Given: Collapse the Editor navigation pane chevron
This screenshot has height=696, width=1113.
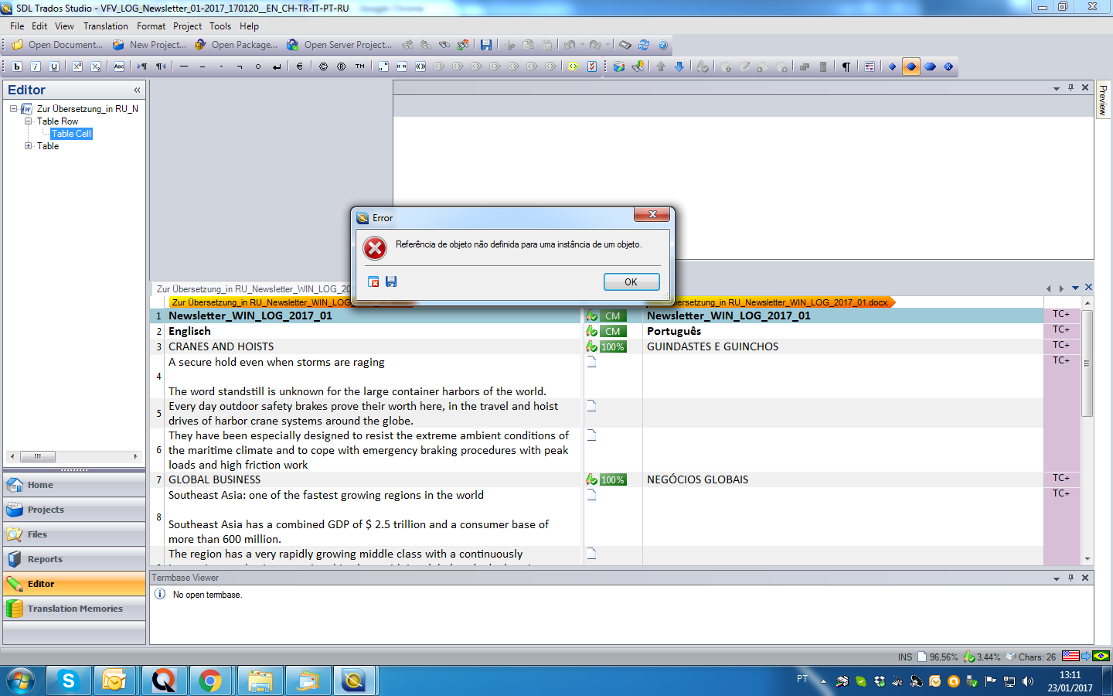Looking at the screenshot, I should [x=137, y=90].
